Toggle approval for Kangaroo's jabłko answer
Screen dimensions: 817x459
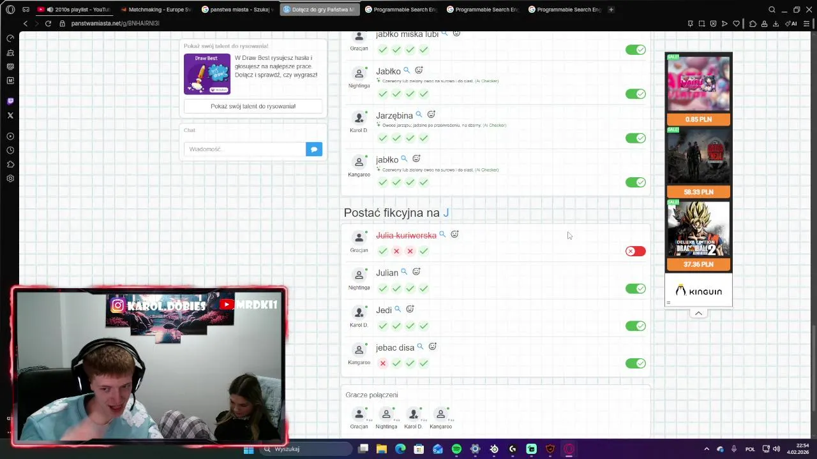[x=636, y=182]
